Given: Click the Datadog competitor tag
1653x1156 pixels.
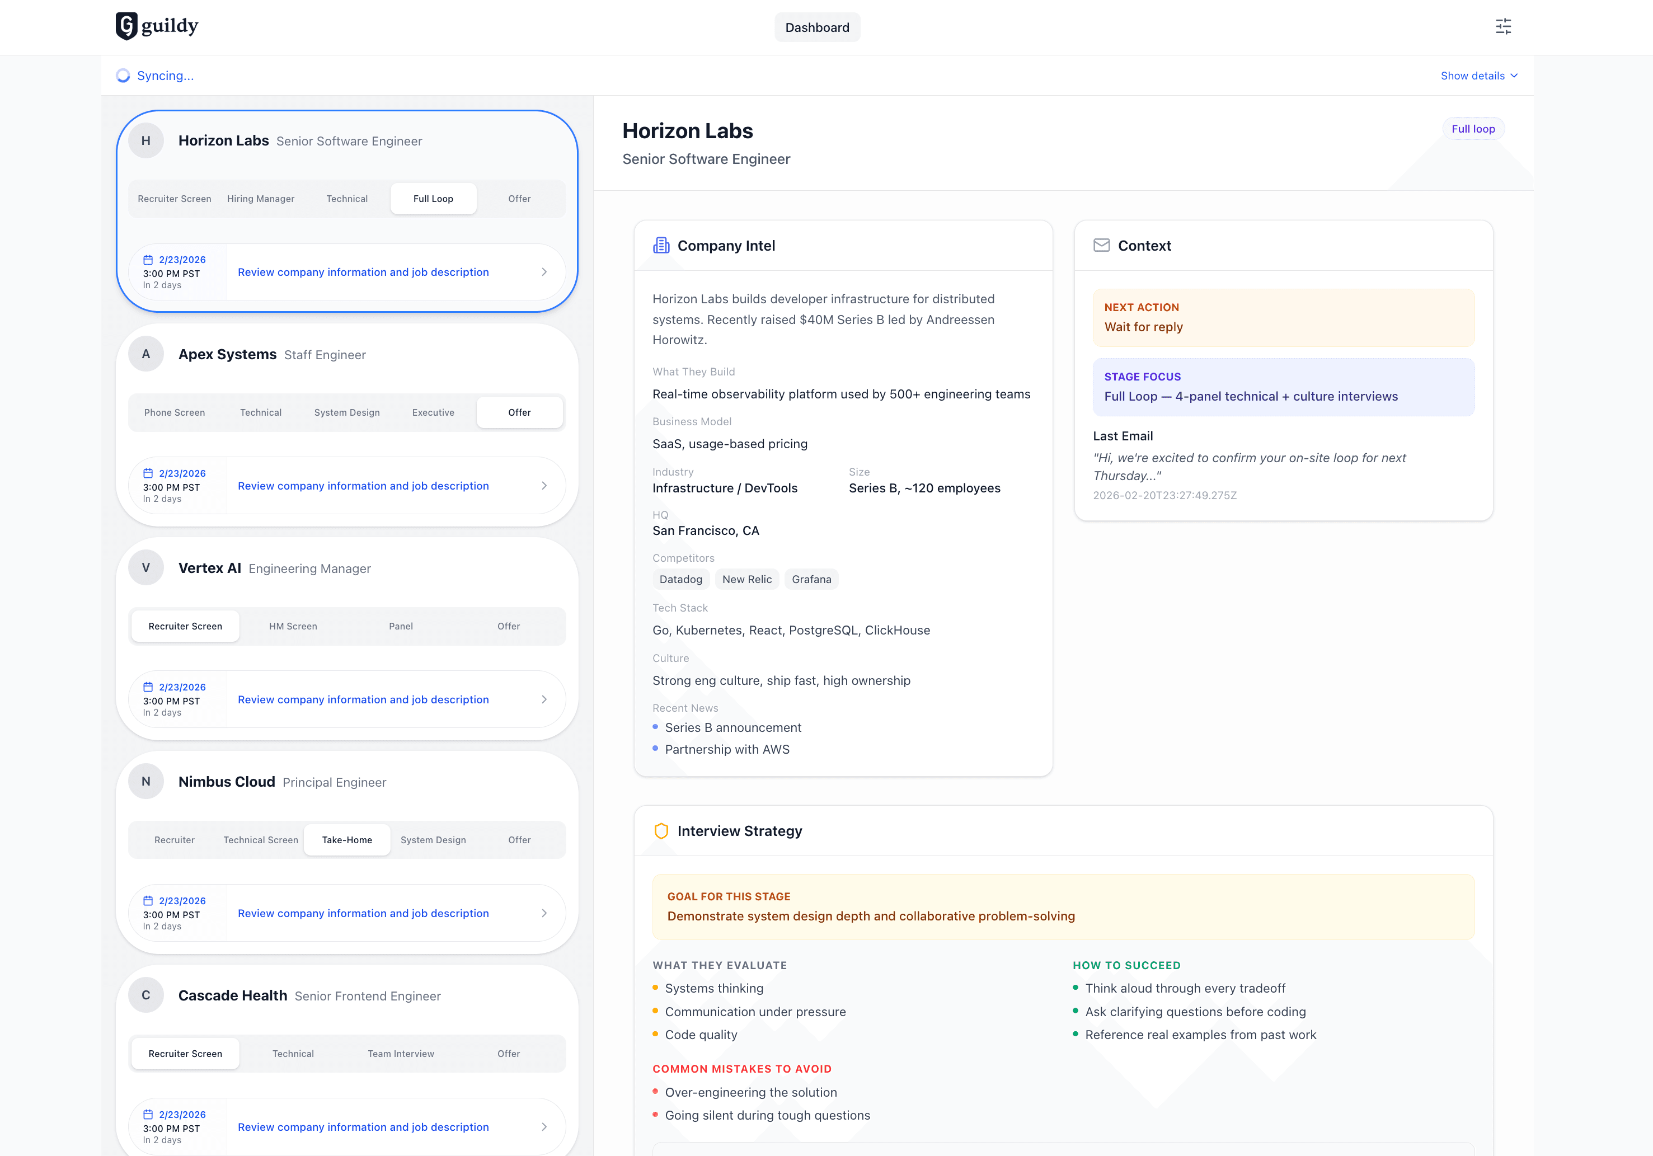Looking at the screenshot, I should 680,579.
